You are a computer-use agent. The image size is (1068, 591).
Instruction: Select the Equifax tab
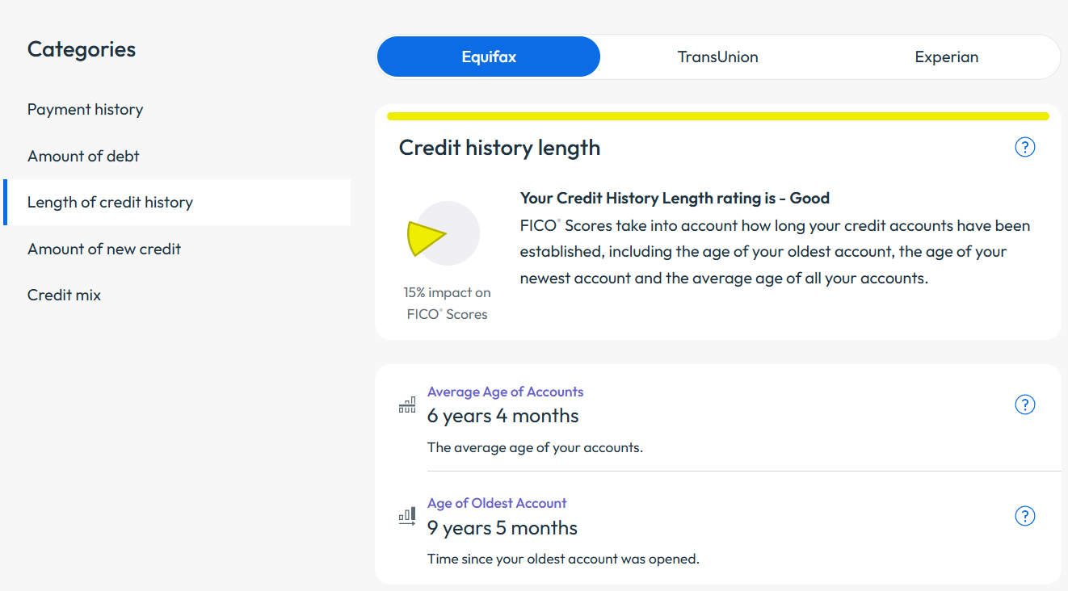pyautogui.click(x=488, y=57)
